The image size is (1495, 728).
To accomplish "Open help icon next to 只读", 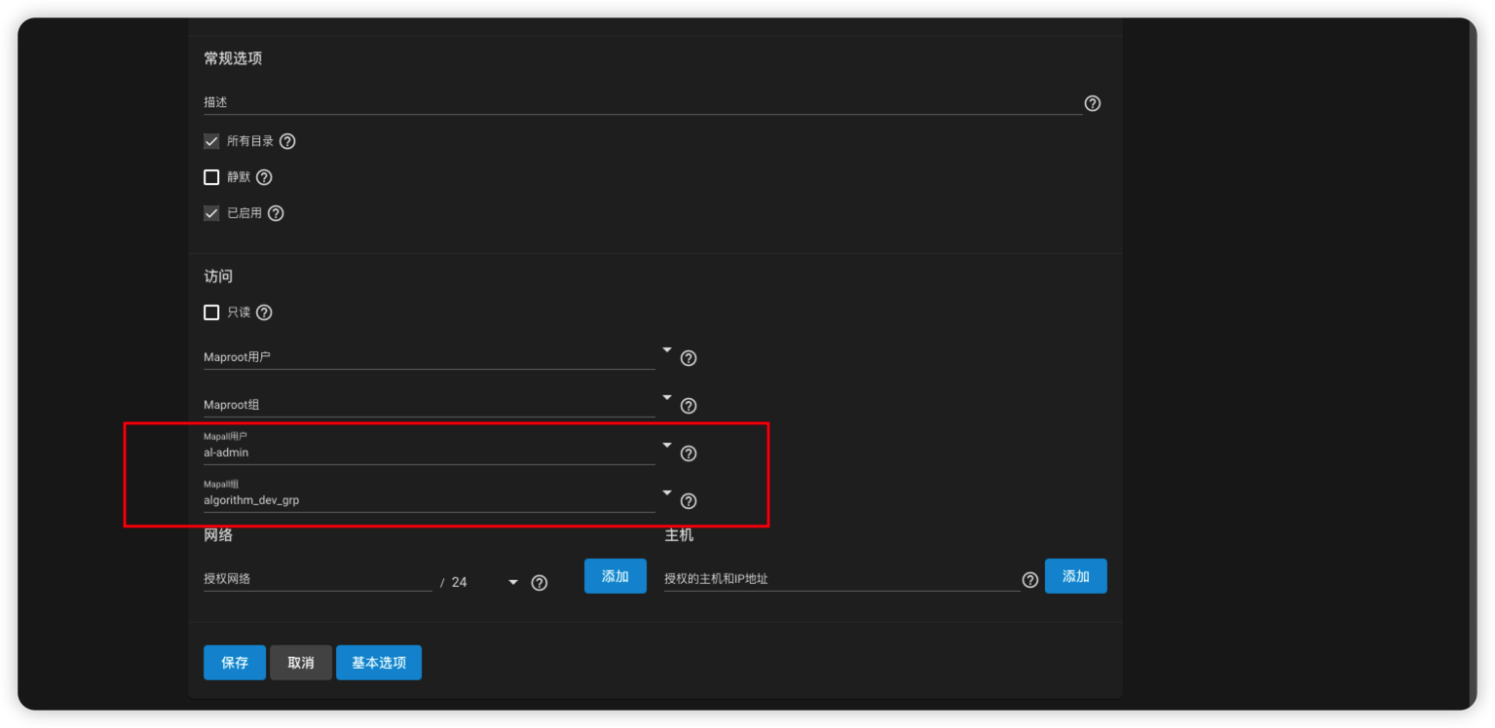I will pyautogui.click(x=264, y=312).
